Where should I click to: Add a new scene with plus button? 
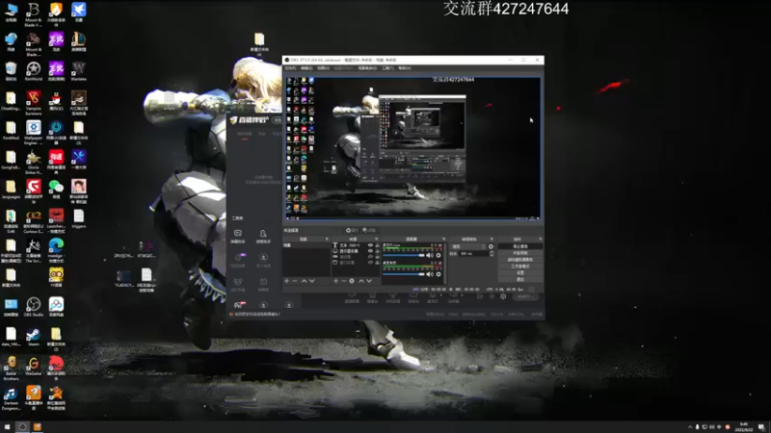(286, 281)
